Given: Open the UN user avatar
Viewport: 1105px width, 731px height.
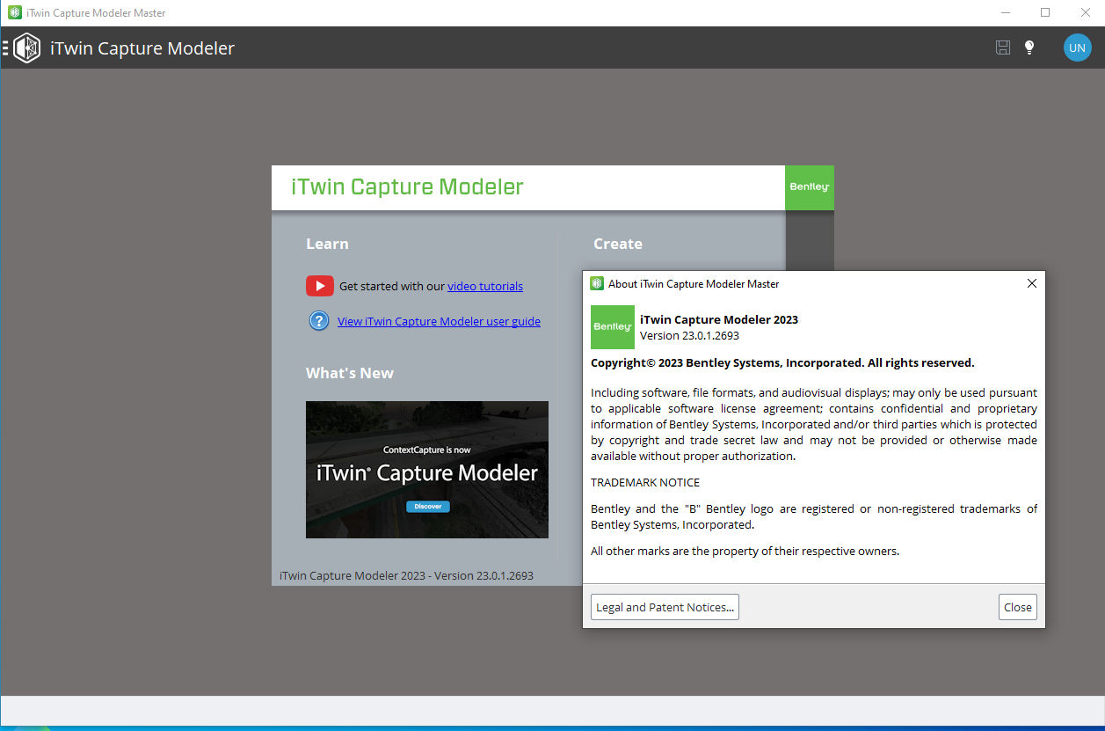Looking at the screenshot, I should click(x=1077, y=48).
